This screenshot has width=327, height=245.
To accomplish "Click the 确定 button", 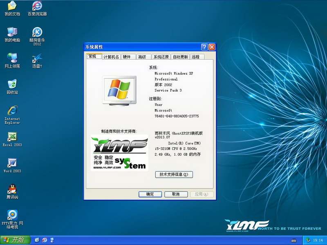I will 150,194.
